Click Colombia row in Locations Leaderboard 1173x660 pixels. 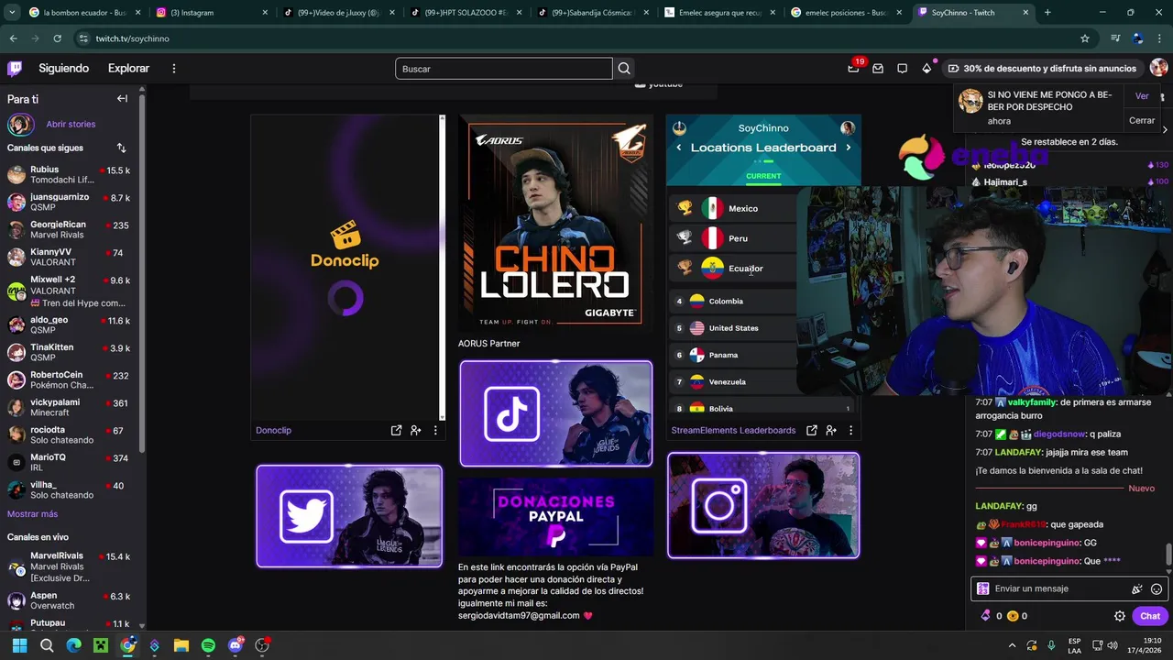pos(734,301)
